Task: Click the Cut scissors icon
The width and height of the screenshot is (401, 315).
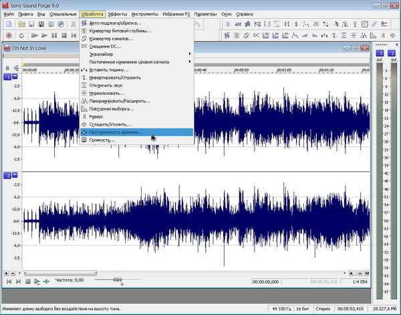Action: [x=73, y=24]
